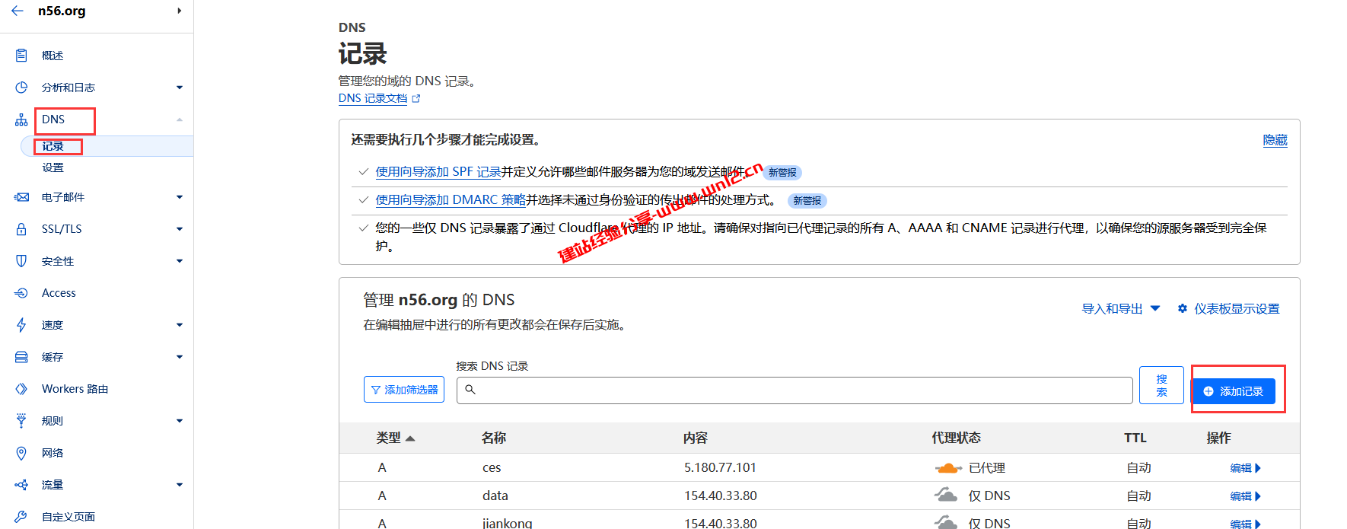Click the 缓存 storage icon
The image size is (1347, 529).
point(21,357)
